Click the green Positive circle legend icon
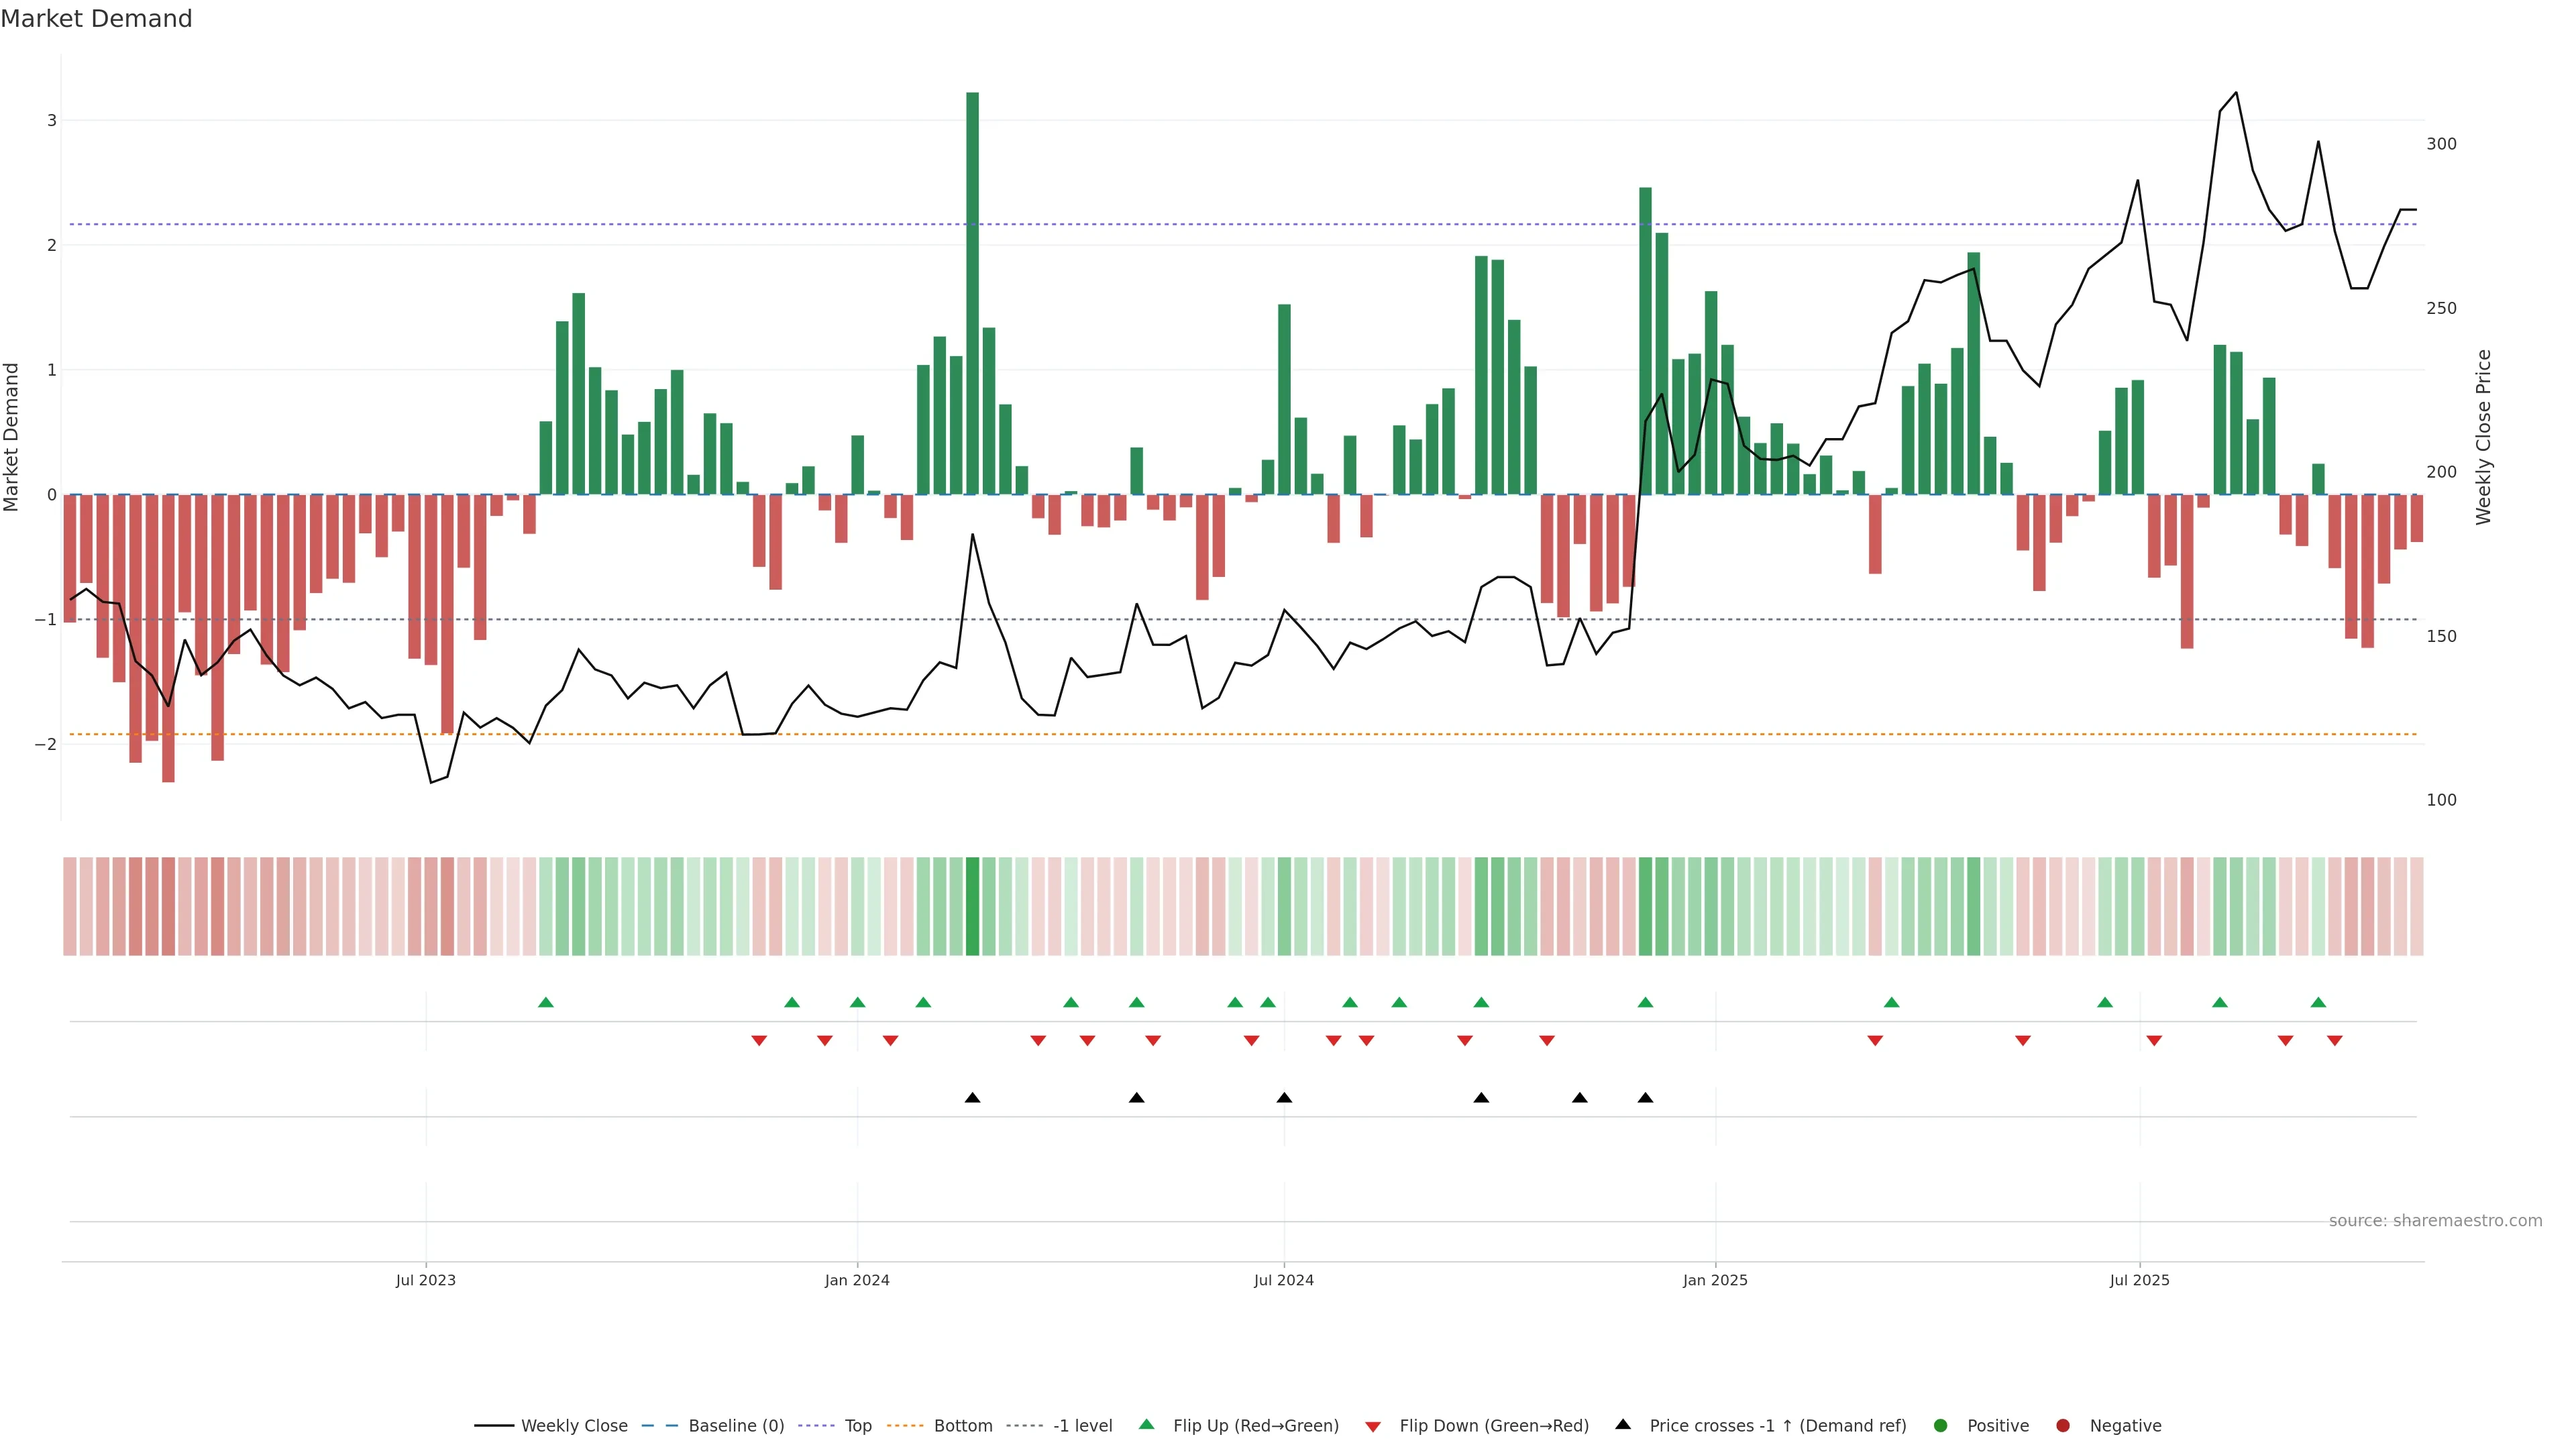Image resolution: width=2576 pixels, height=1449 pixels. pyautogui.click(x=1941, y=1425)
